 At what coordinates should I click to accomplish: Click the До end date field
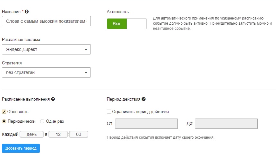pyautogui.click(x=226, y=124)
